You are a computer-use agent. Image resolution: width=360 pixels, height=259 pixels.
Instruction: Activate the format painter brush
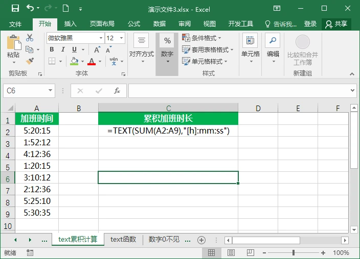(x=30, y=61)
